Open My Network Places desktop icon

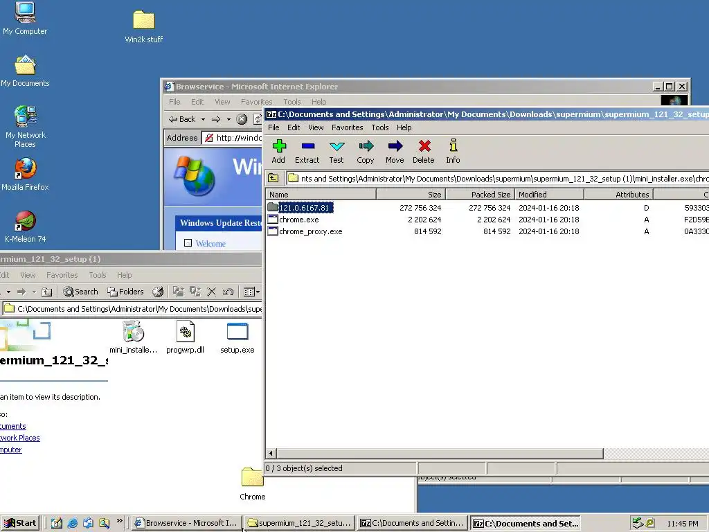(26, 127)
